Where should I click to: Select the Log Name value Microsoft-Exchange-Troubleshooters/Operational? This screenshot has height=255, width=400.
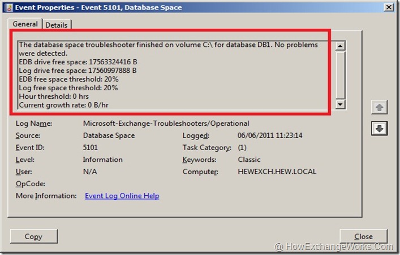pyautogui.click(x=166, y=124)
